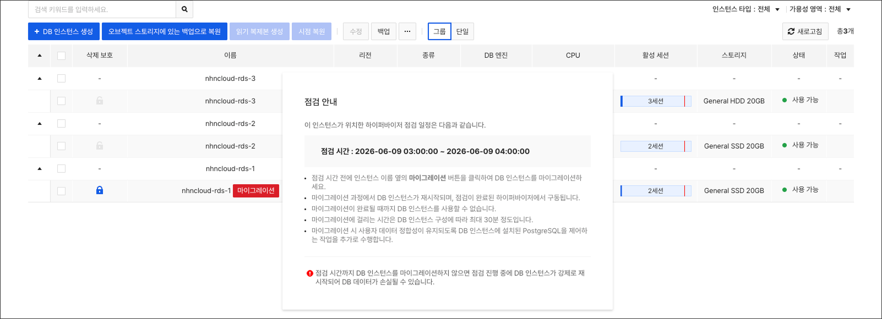This screenshot has width=882, height=319.
Task: Click nhncloud-rds-1 instance name text
Action: coord(206,191)
